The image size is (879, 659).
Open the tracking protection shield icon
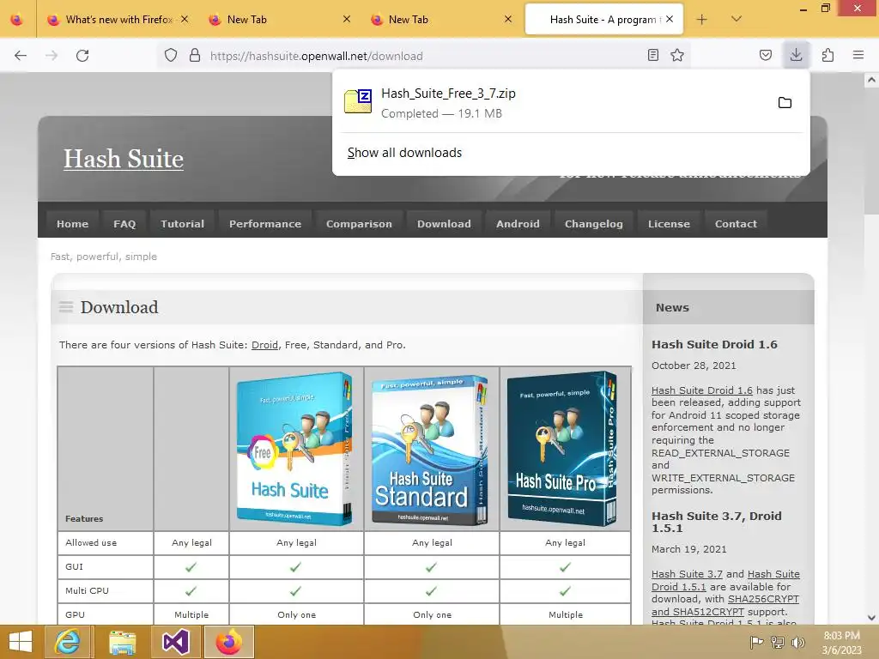pos(171,56)
